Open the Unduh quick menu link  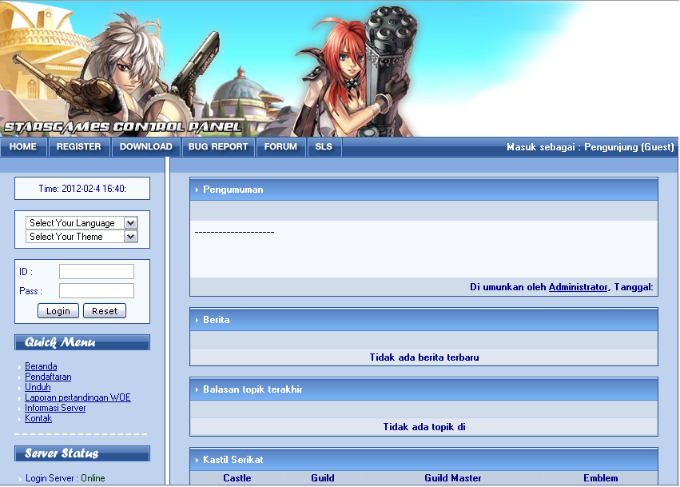38,387
